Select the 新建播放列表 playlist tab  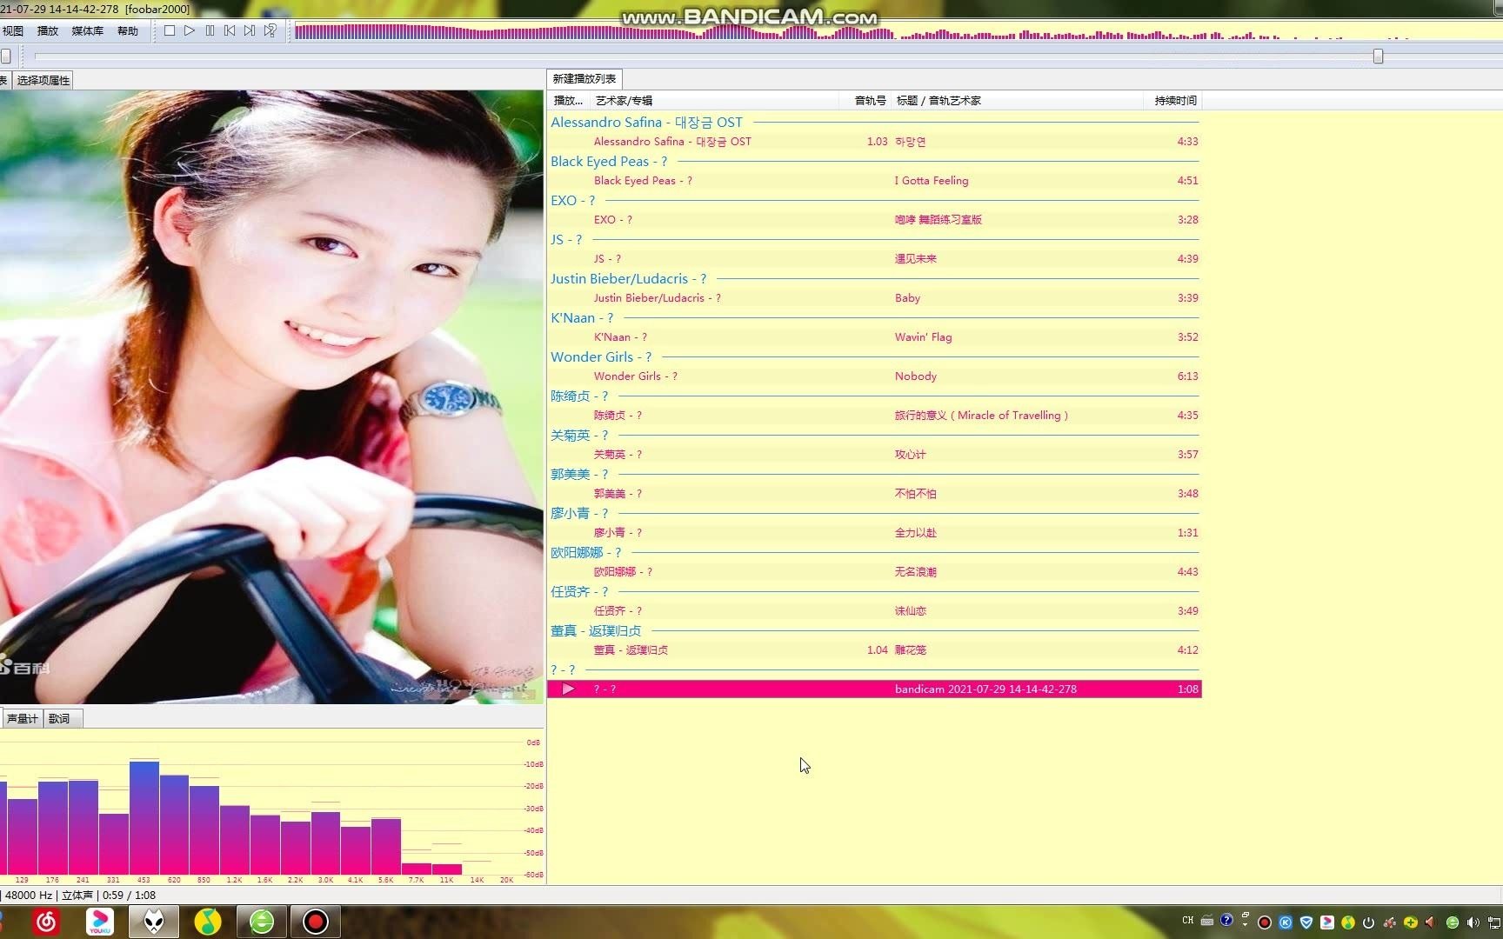tap(584, 78)
